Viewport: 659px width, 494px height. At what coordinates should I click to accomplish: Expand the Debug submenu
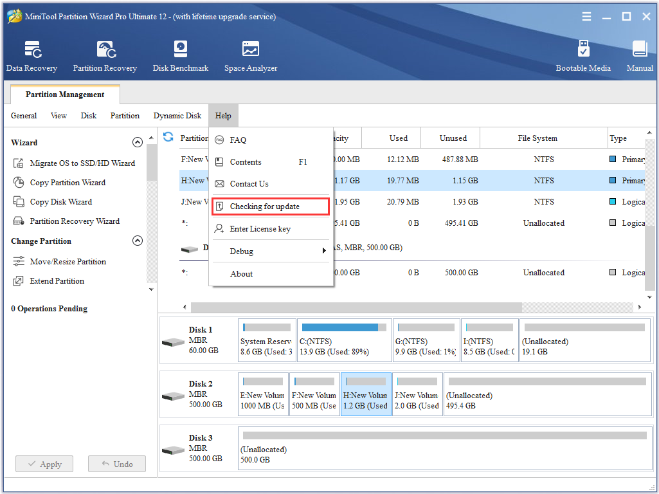pos(271,252)
